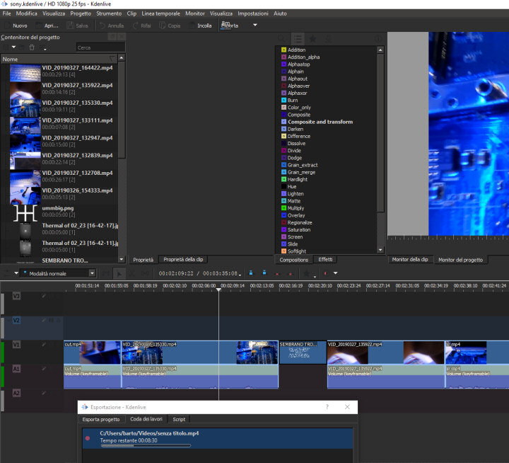Click the ummbig.png thumbnail icon
The image size is (509, 463).
[25, 213]
